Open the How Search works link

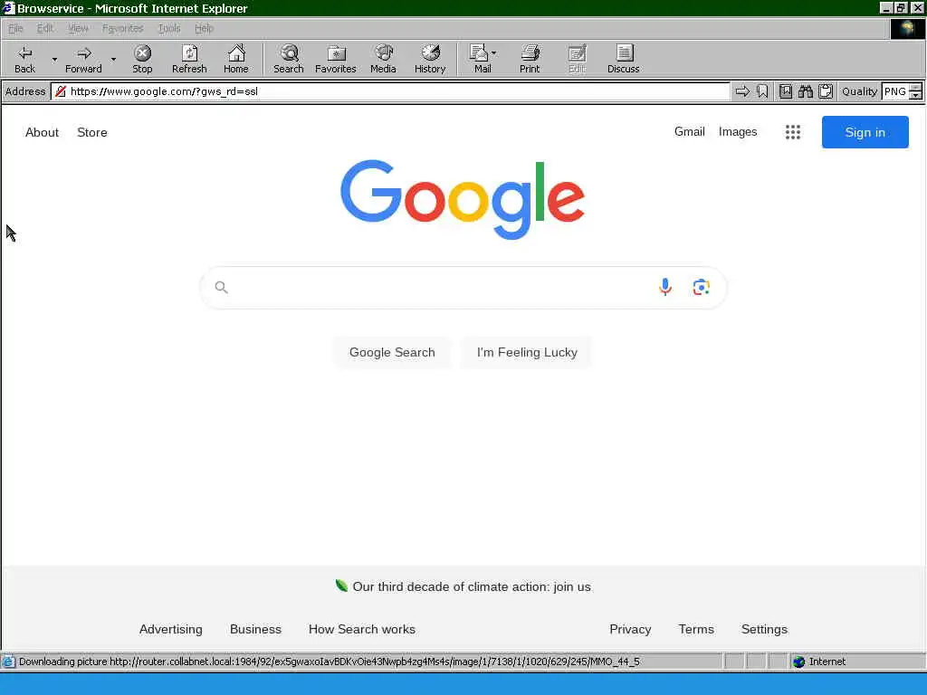(362, 630)
